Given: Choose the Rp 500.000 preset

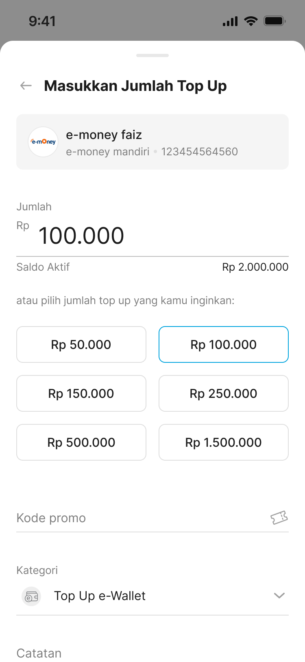Looking at the screenshot, I should (x=81, y=442).
